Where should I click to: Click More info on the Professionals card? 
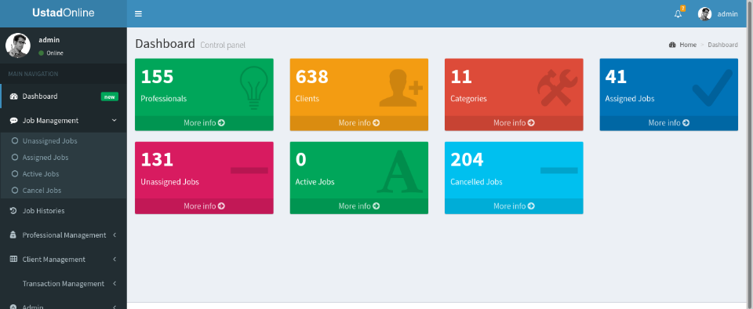(x=204, y=123)
